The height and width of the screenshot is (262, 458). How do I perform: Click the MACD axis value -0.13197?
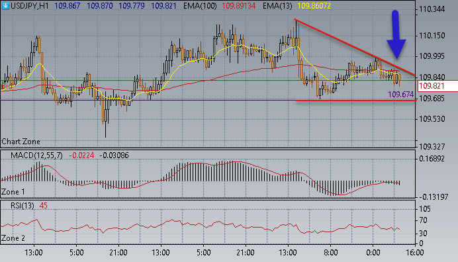[434, 197]
